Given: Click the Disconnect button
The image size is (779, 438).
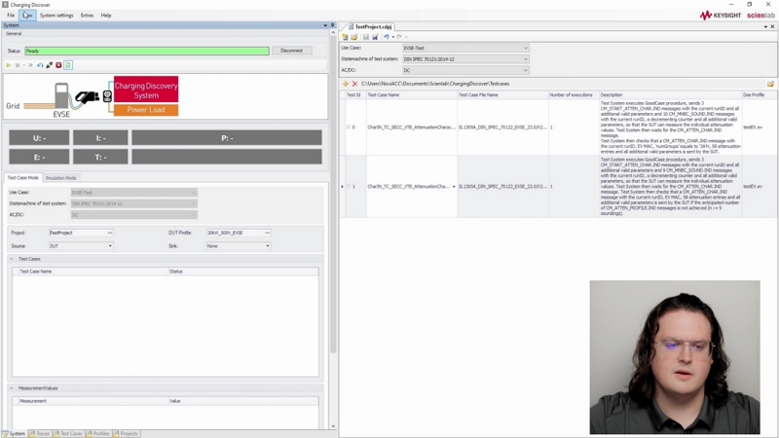Looking at the screenshot, I should click(x=290, y=51).
